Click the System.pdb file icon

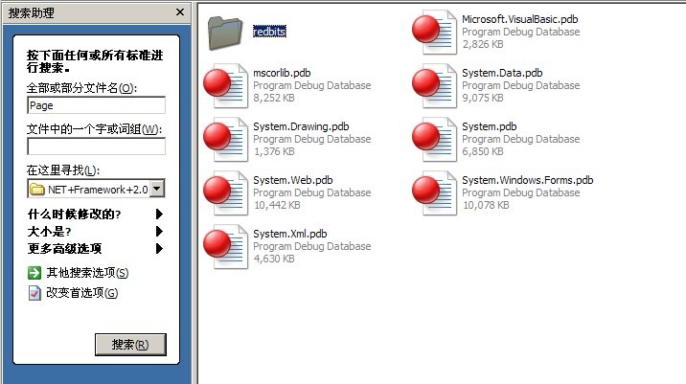[431, 140]
